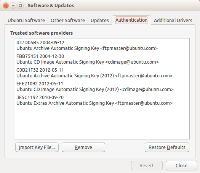Select the Authentication tab
The width and height of the screenshot is (200, 173).
[131, 20]
